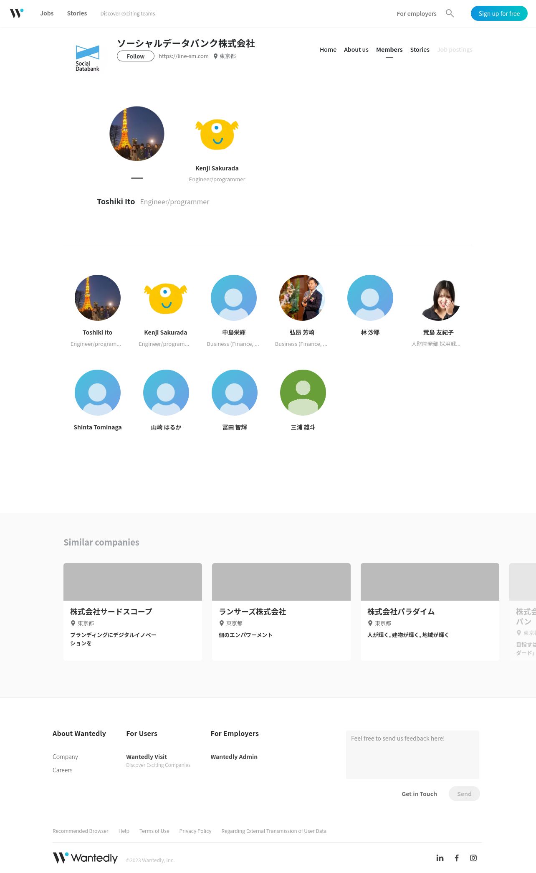
Task: Open Terms of Use link
Action: coord(154,831)
